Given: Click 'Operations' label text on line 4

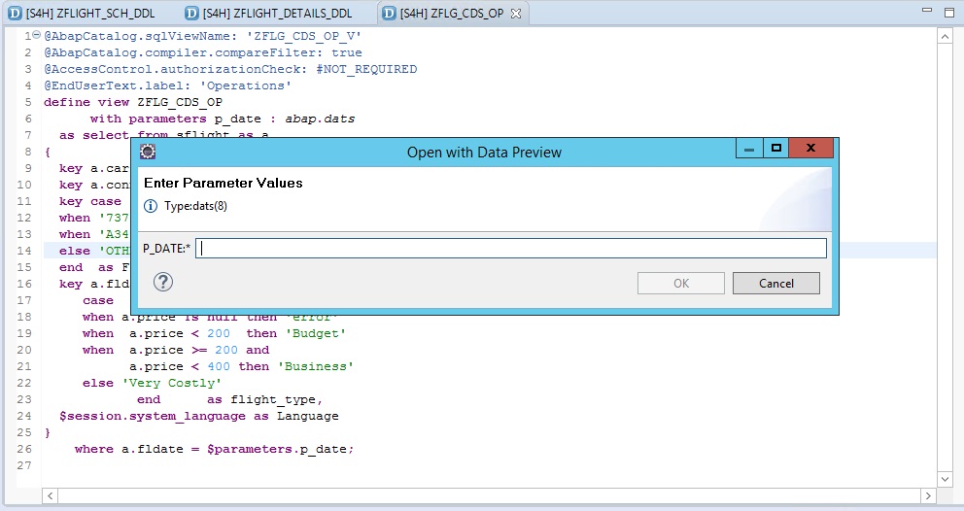Looking at the screenshot, I should [245, 85].
